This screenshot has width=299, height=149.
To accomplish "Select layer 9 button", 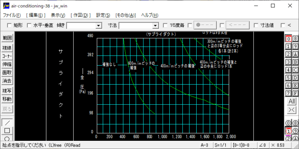I will click(x=295, y=47).
